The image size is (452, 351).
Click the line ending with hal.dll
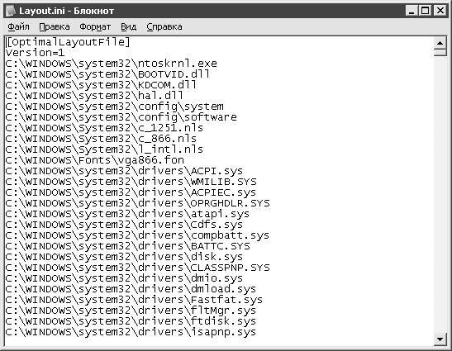pos(94,96)
